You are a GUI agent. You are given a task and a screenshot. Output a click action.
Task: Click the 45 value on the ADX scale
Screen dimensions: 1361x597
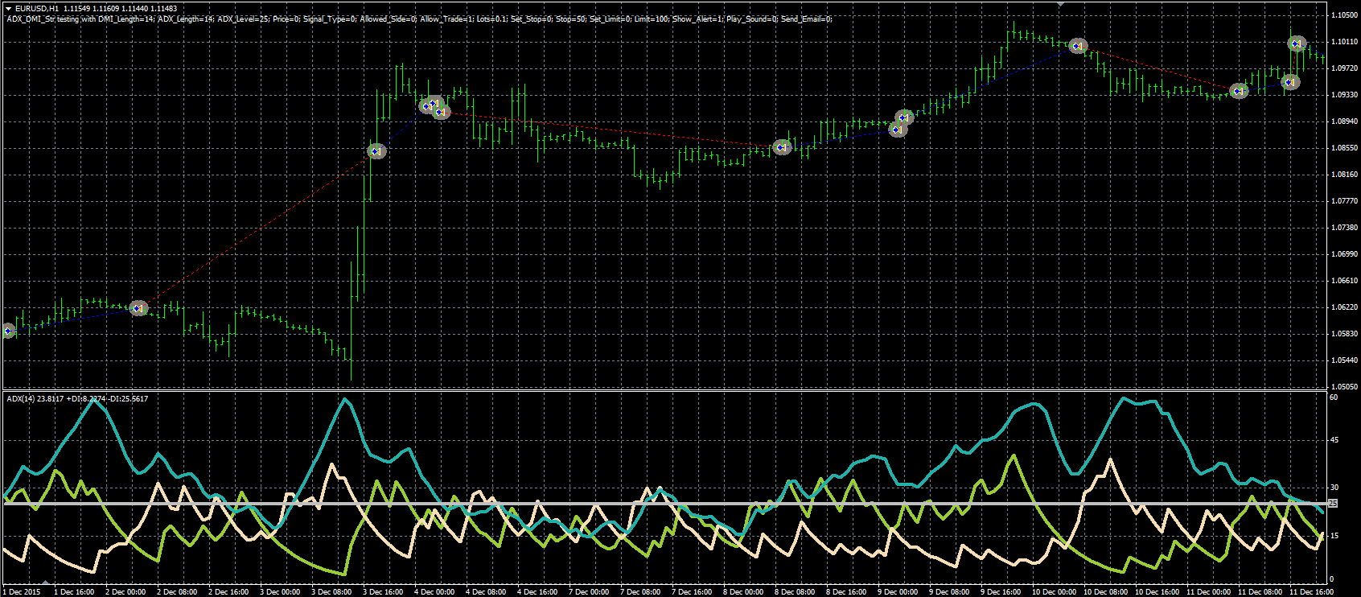[x=1334, y=440]
